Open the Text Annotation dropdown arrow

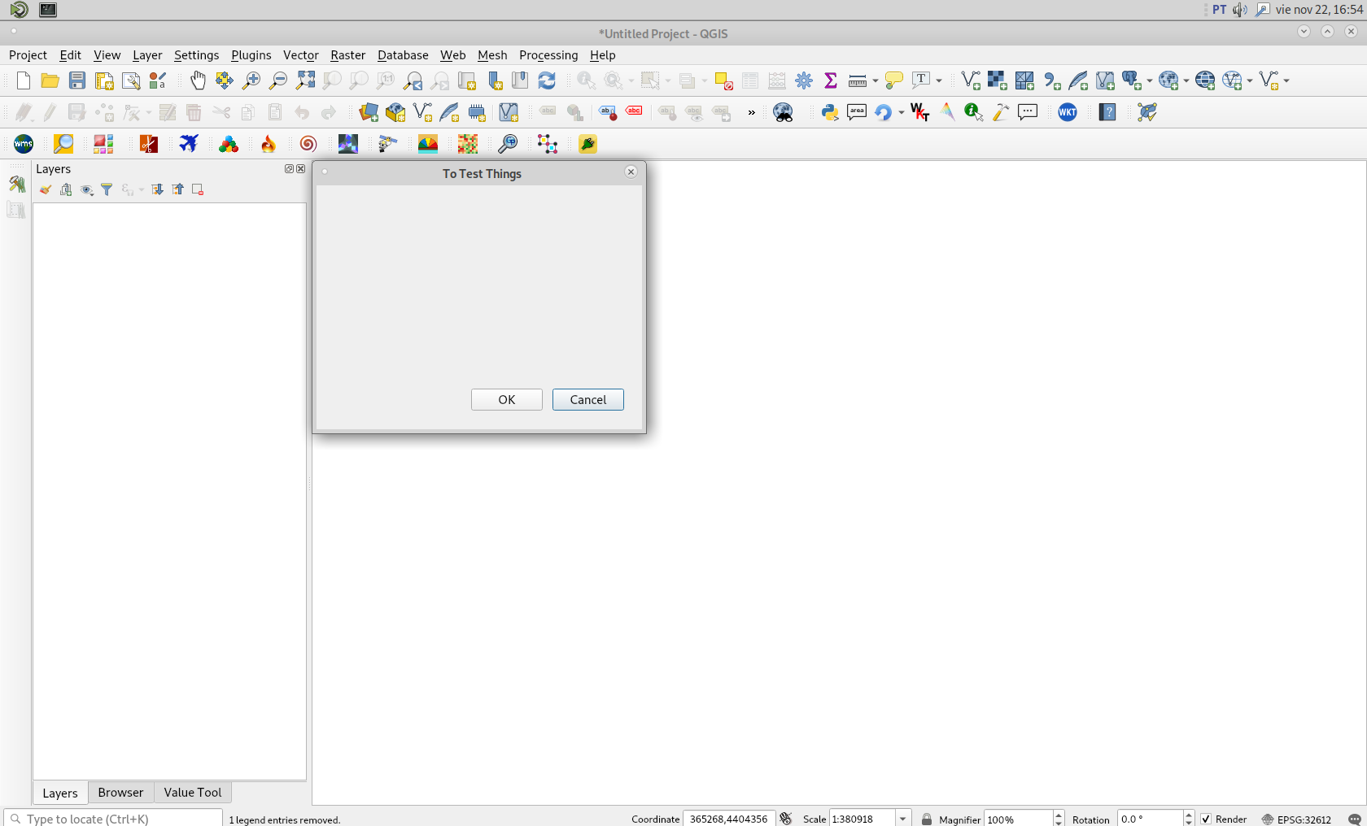939,80
